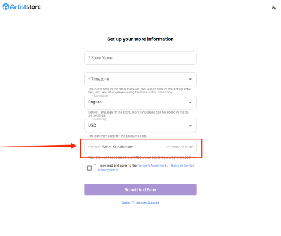This screenshot has height=236, width=281.
Task: Open the Terms of Service link
Action: click(x=182, y=165)
